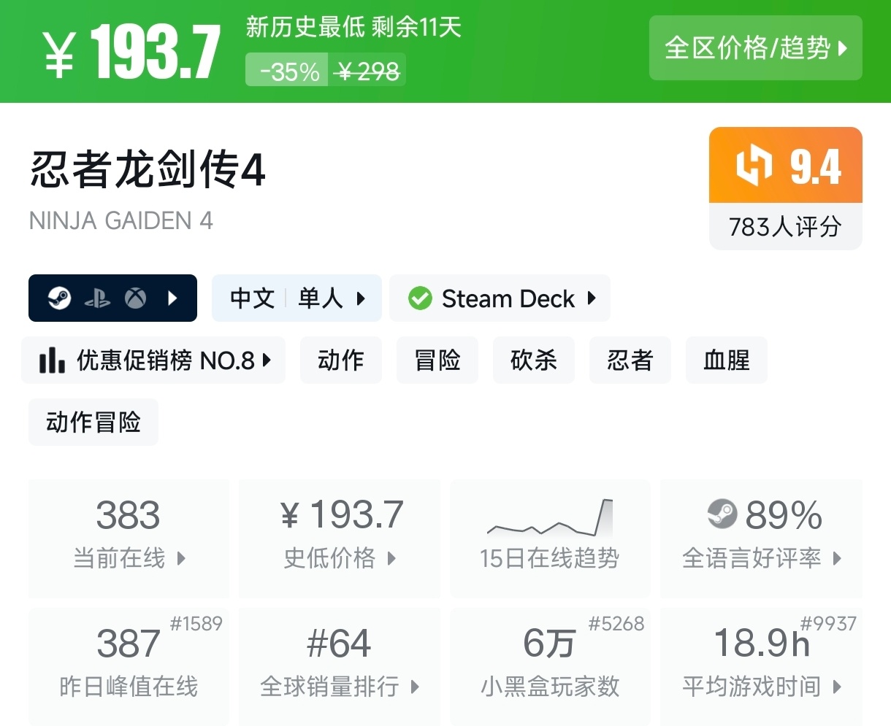Image resolution: width=891 pixels, height=726 pixels.
Task: Open the 史低价格 price history
Action: pyautogui.click(x=340, y=538)
